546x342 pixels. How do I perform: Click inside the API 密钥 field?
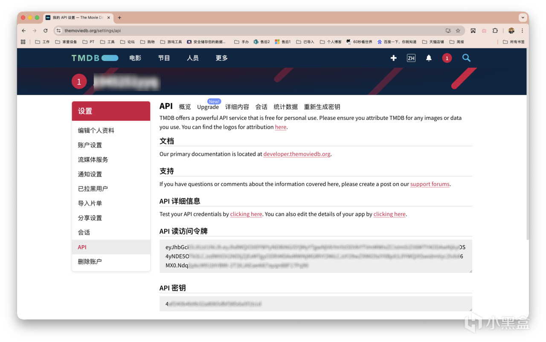coord(316,304)
